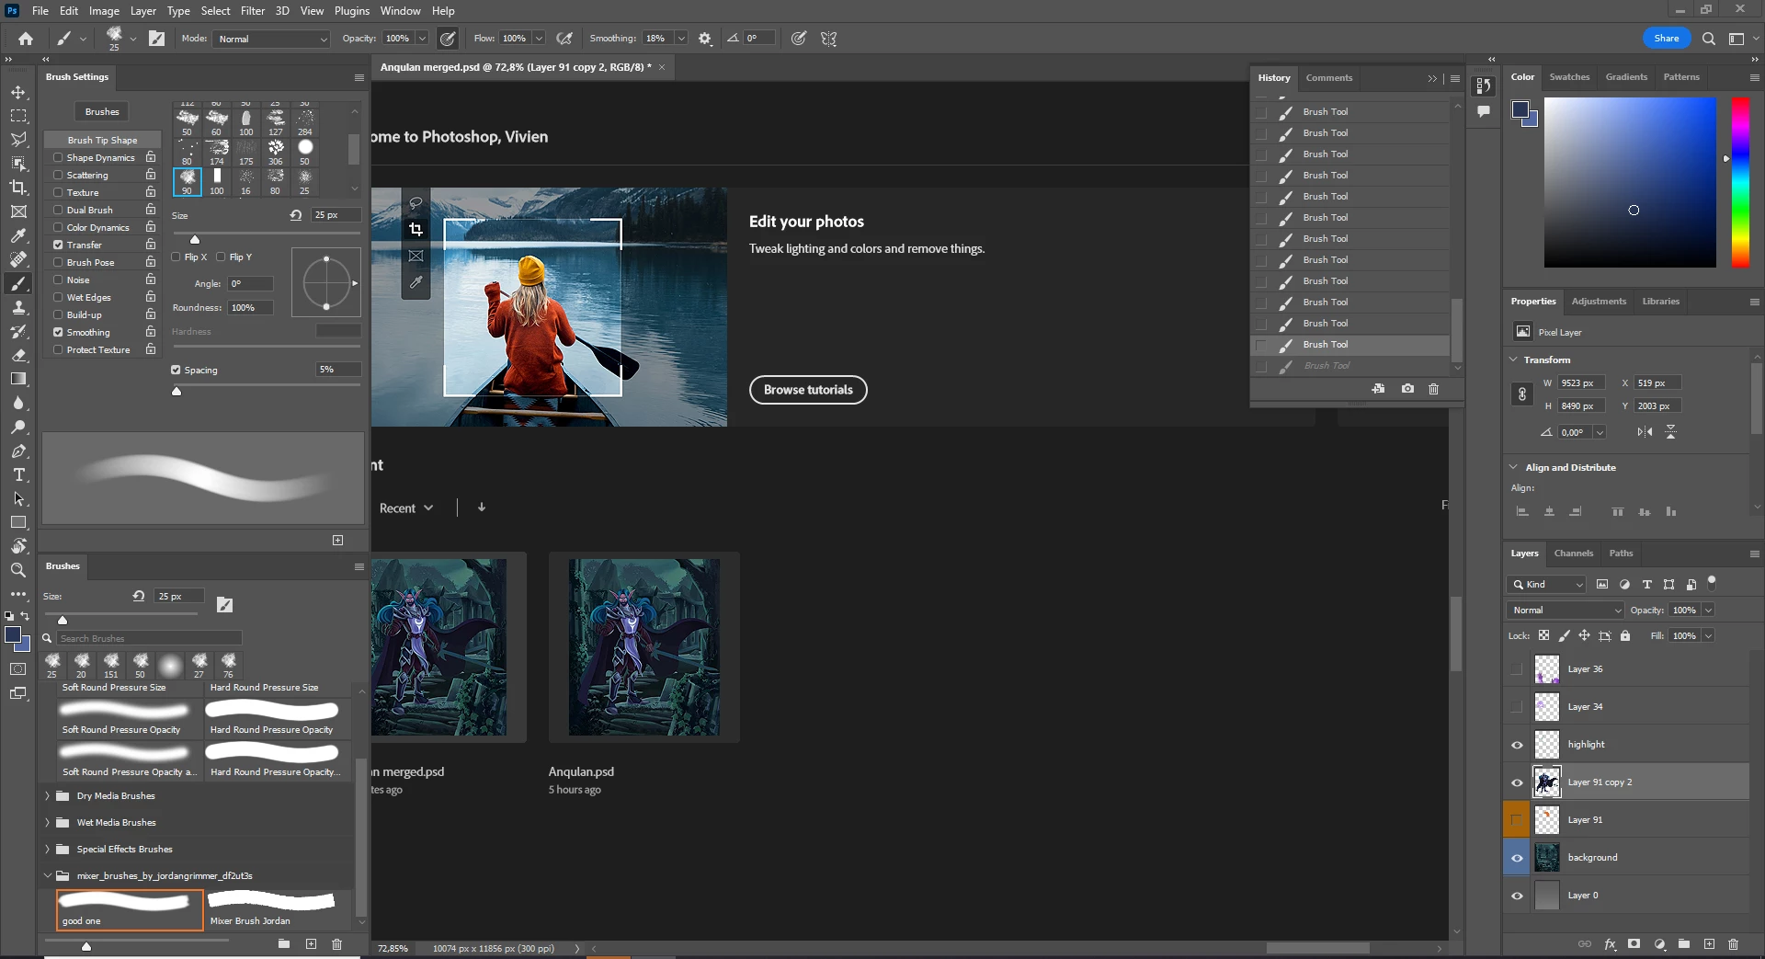The image size is (1765, 959).
Task: Switch to the Channels tab
Action: pos(1574,554)
